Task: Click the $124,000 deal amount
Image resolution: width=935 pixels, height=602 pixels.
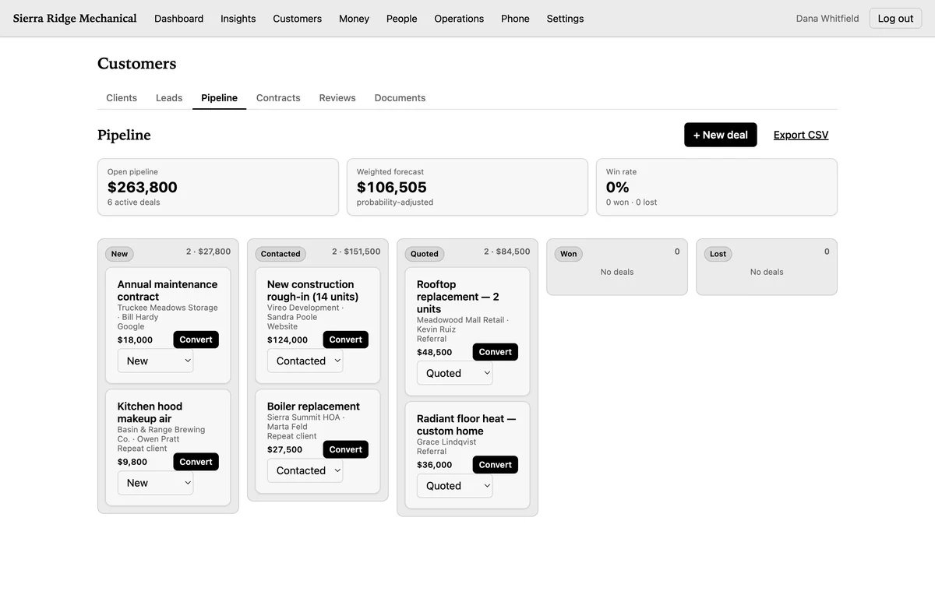Action: coord(288,340)
